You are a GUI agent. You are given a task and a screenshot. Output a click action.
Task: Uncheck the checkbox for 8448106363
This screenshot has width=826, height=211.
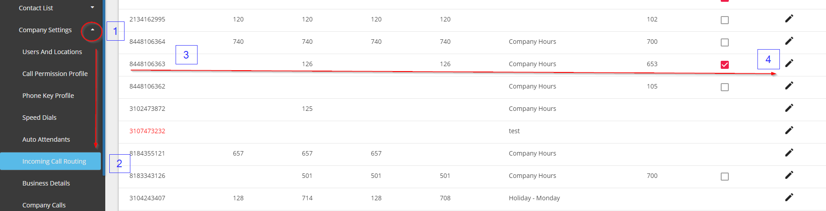pos(724,65)
